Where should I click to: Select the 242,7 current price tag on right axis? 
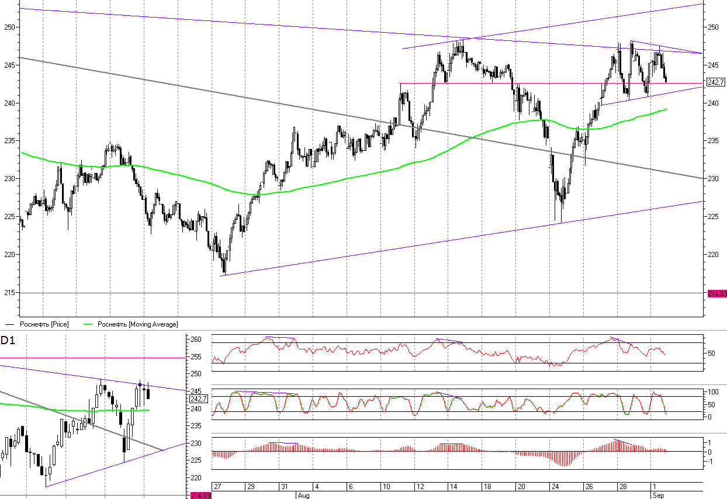pyautogui.click(x=716, y=82)
